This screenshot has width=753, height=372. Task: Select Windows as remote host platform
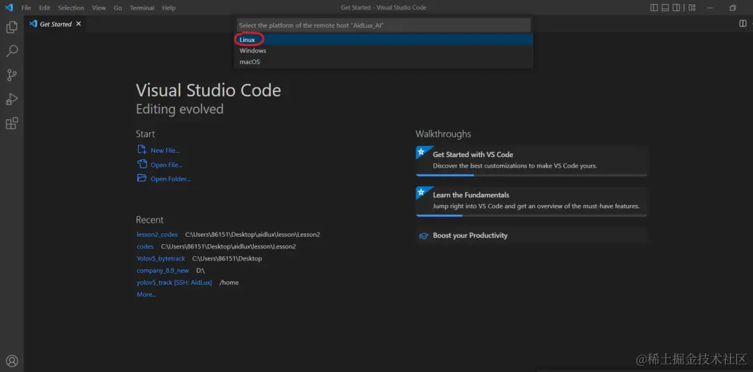tap(383, 50)
